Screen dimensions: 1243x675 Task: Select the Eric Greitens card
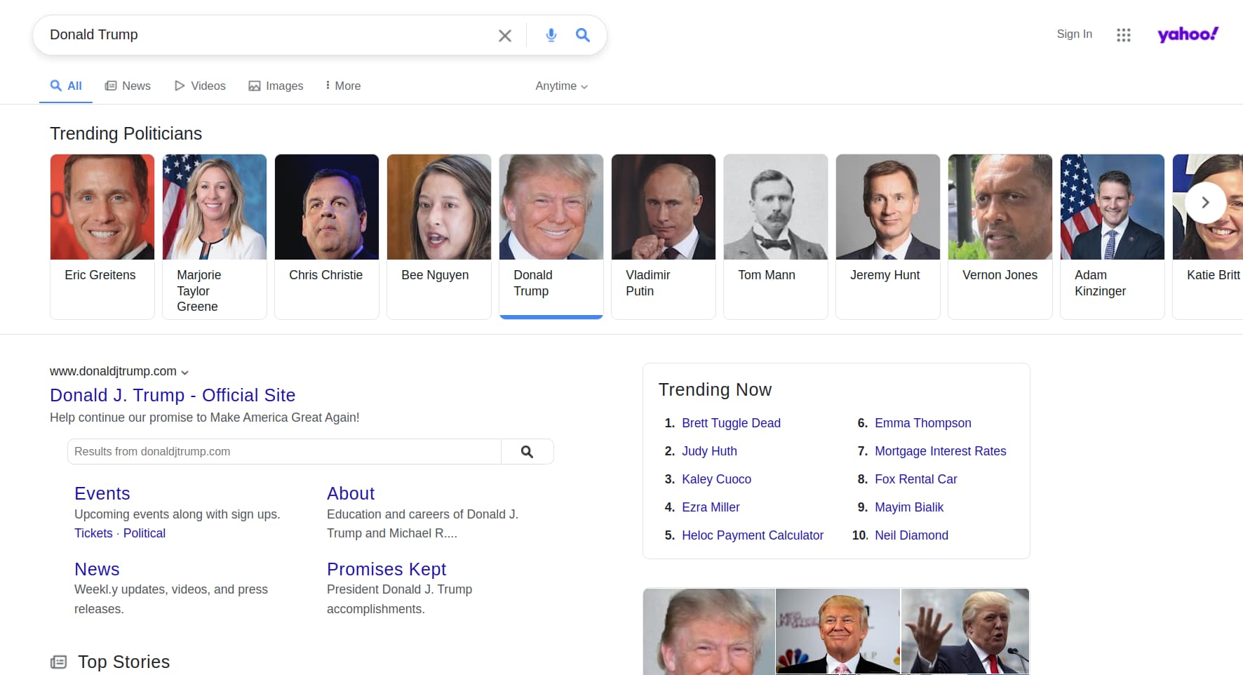102,236
